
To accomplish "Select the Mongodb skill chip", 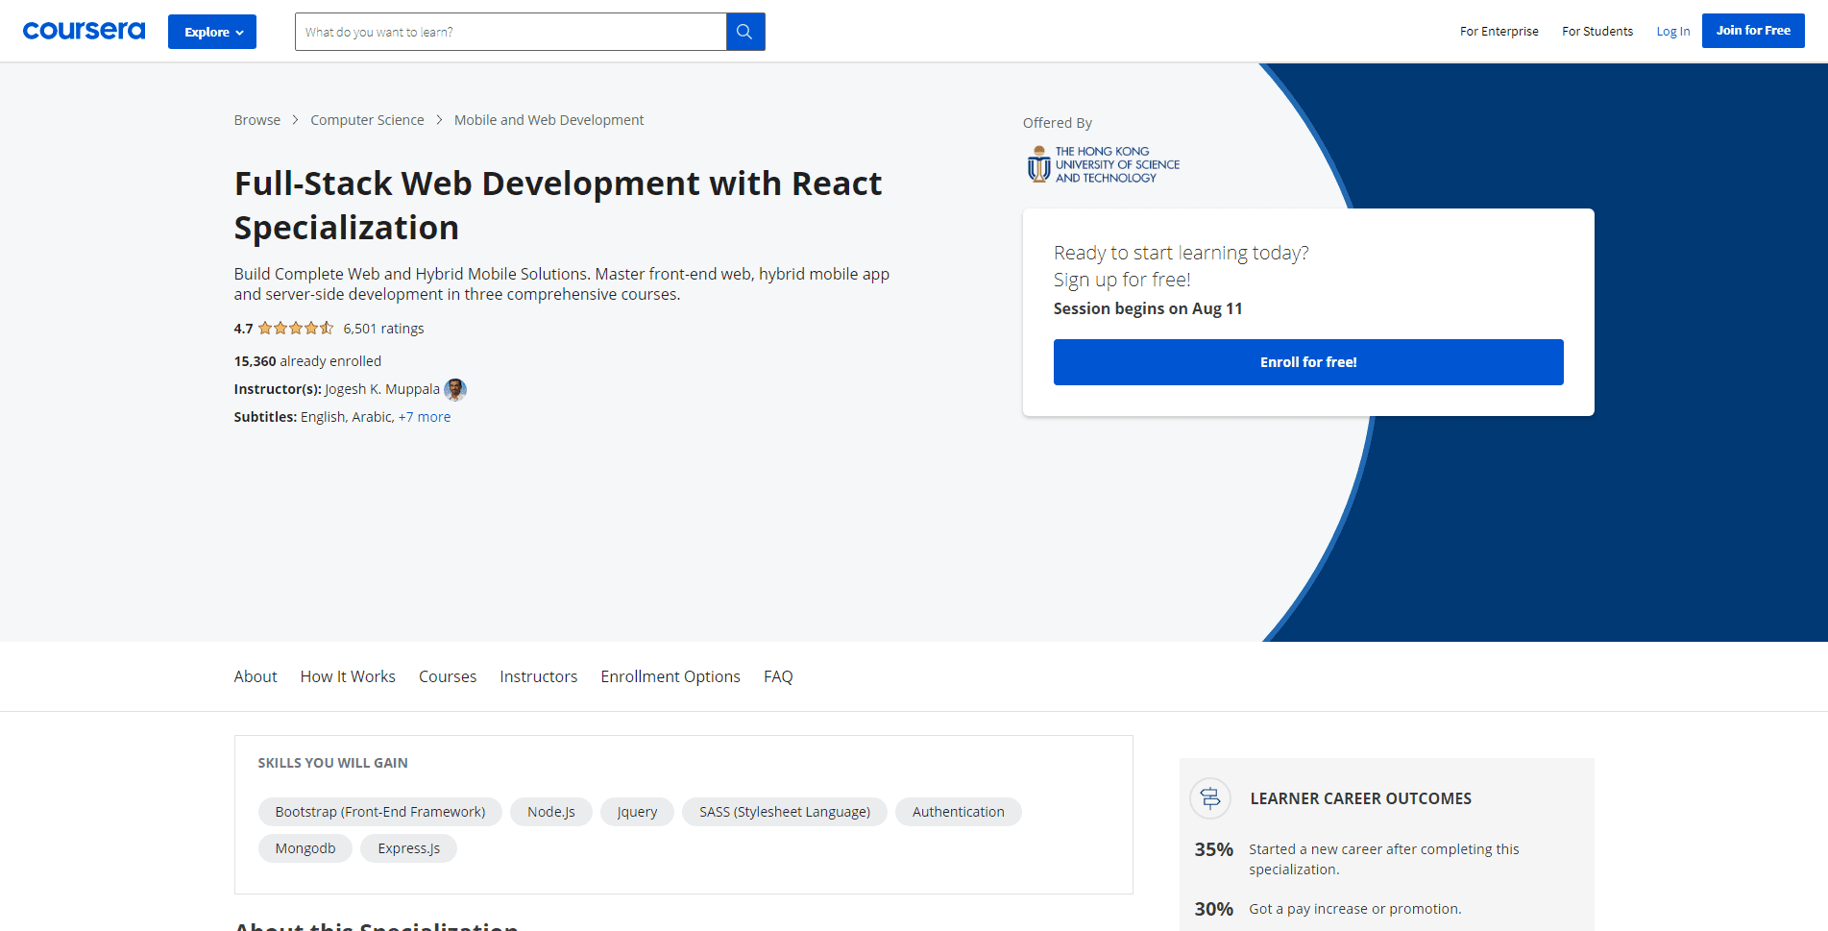I will point(305,848).
